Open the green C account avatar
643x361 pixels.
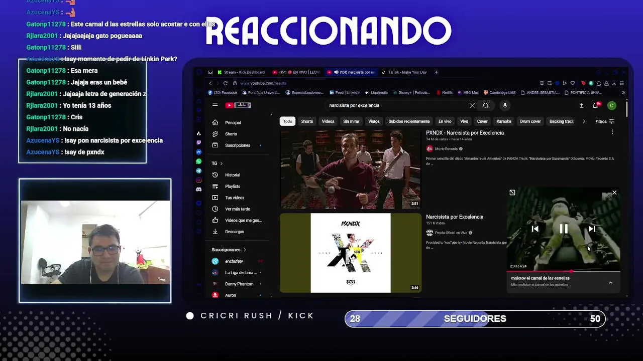pos(611,105)
